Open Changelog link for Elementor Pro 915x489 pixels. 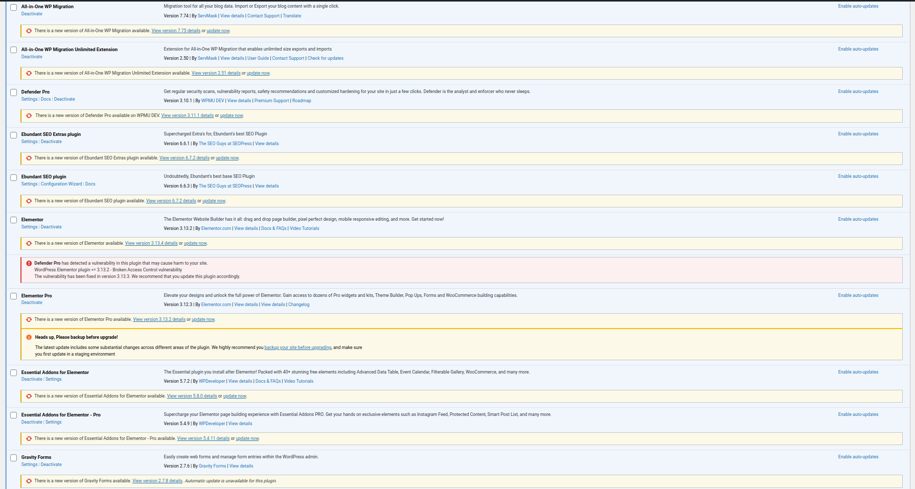point(299,305)
